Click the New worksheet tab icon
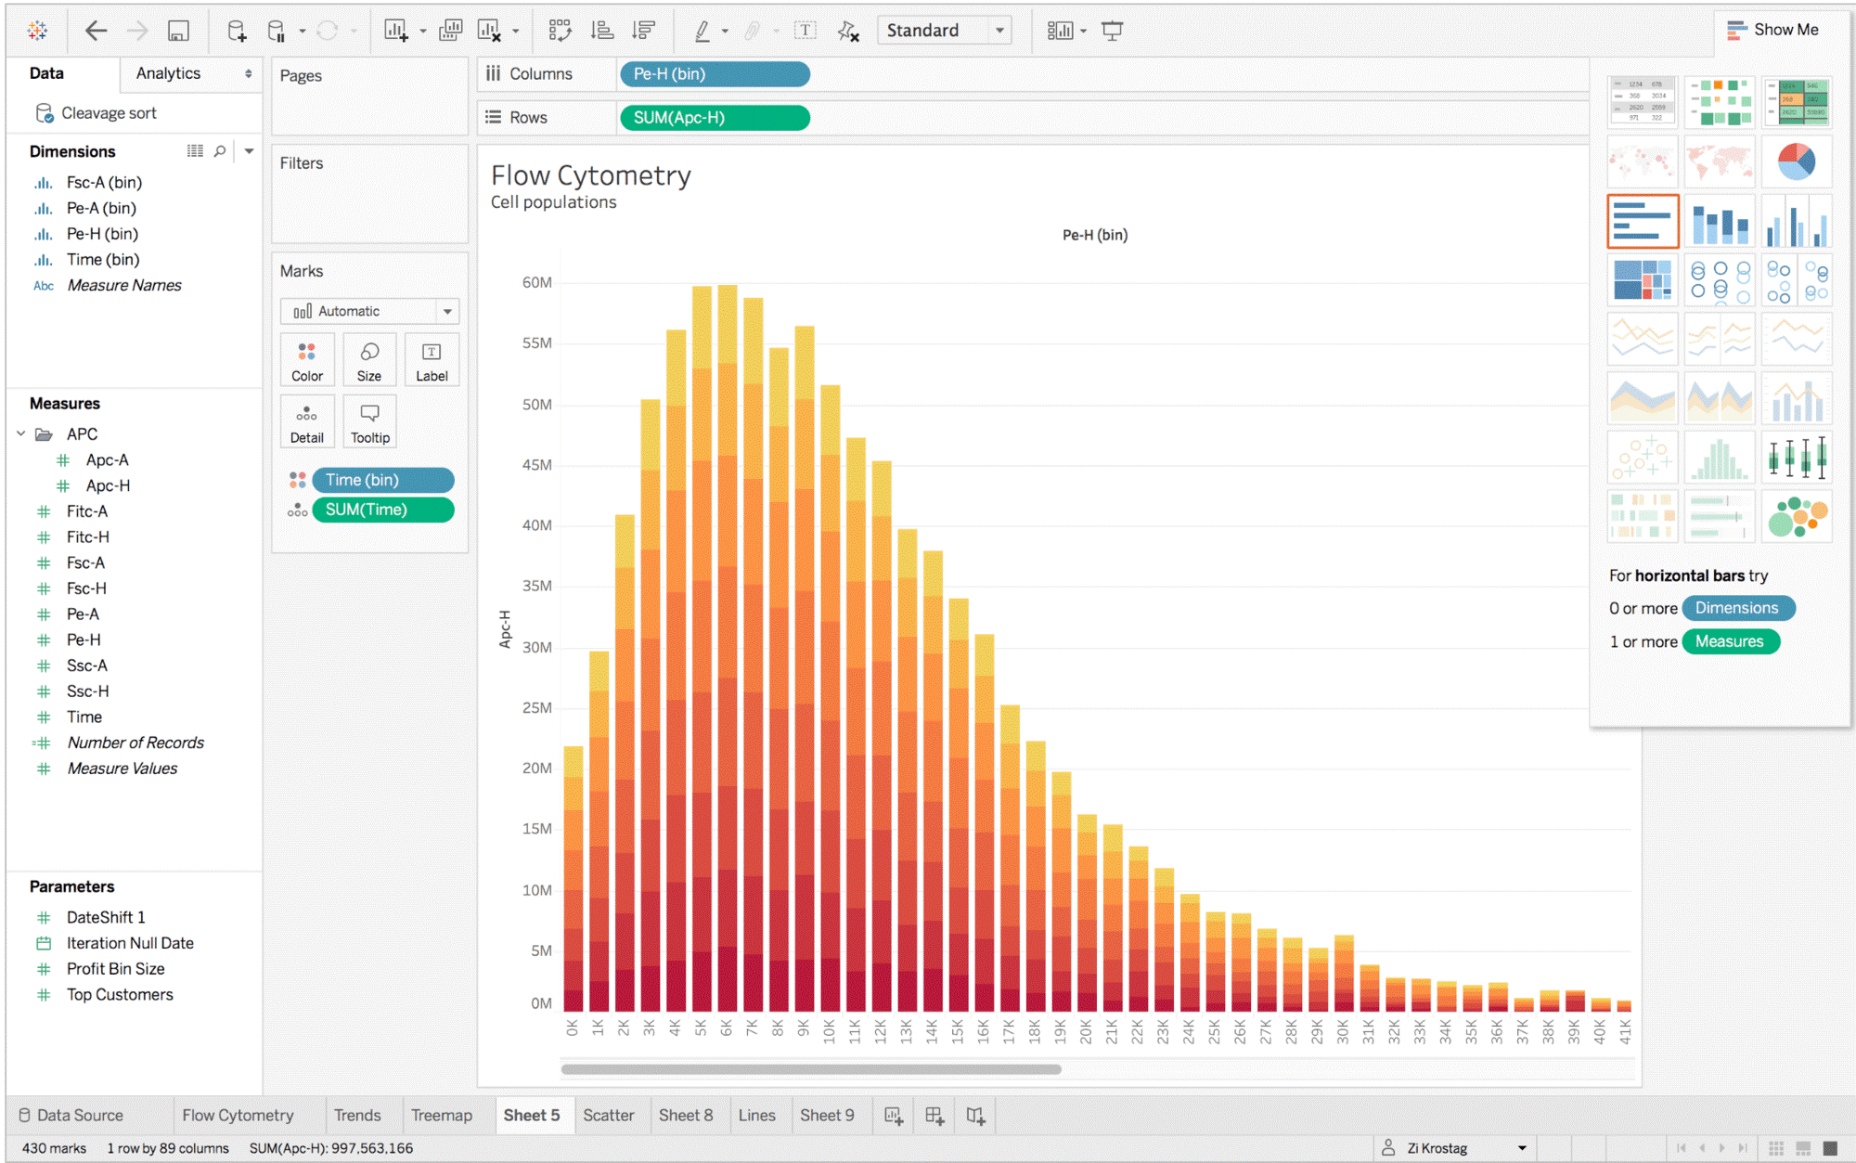The image size is (1856, 1163). pos(893,1116)
